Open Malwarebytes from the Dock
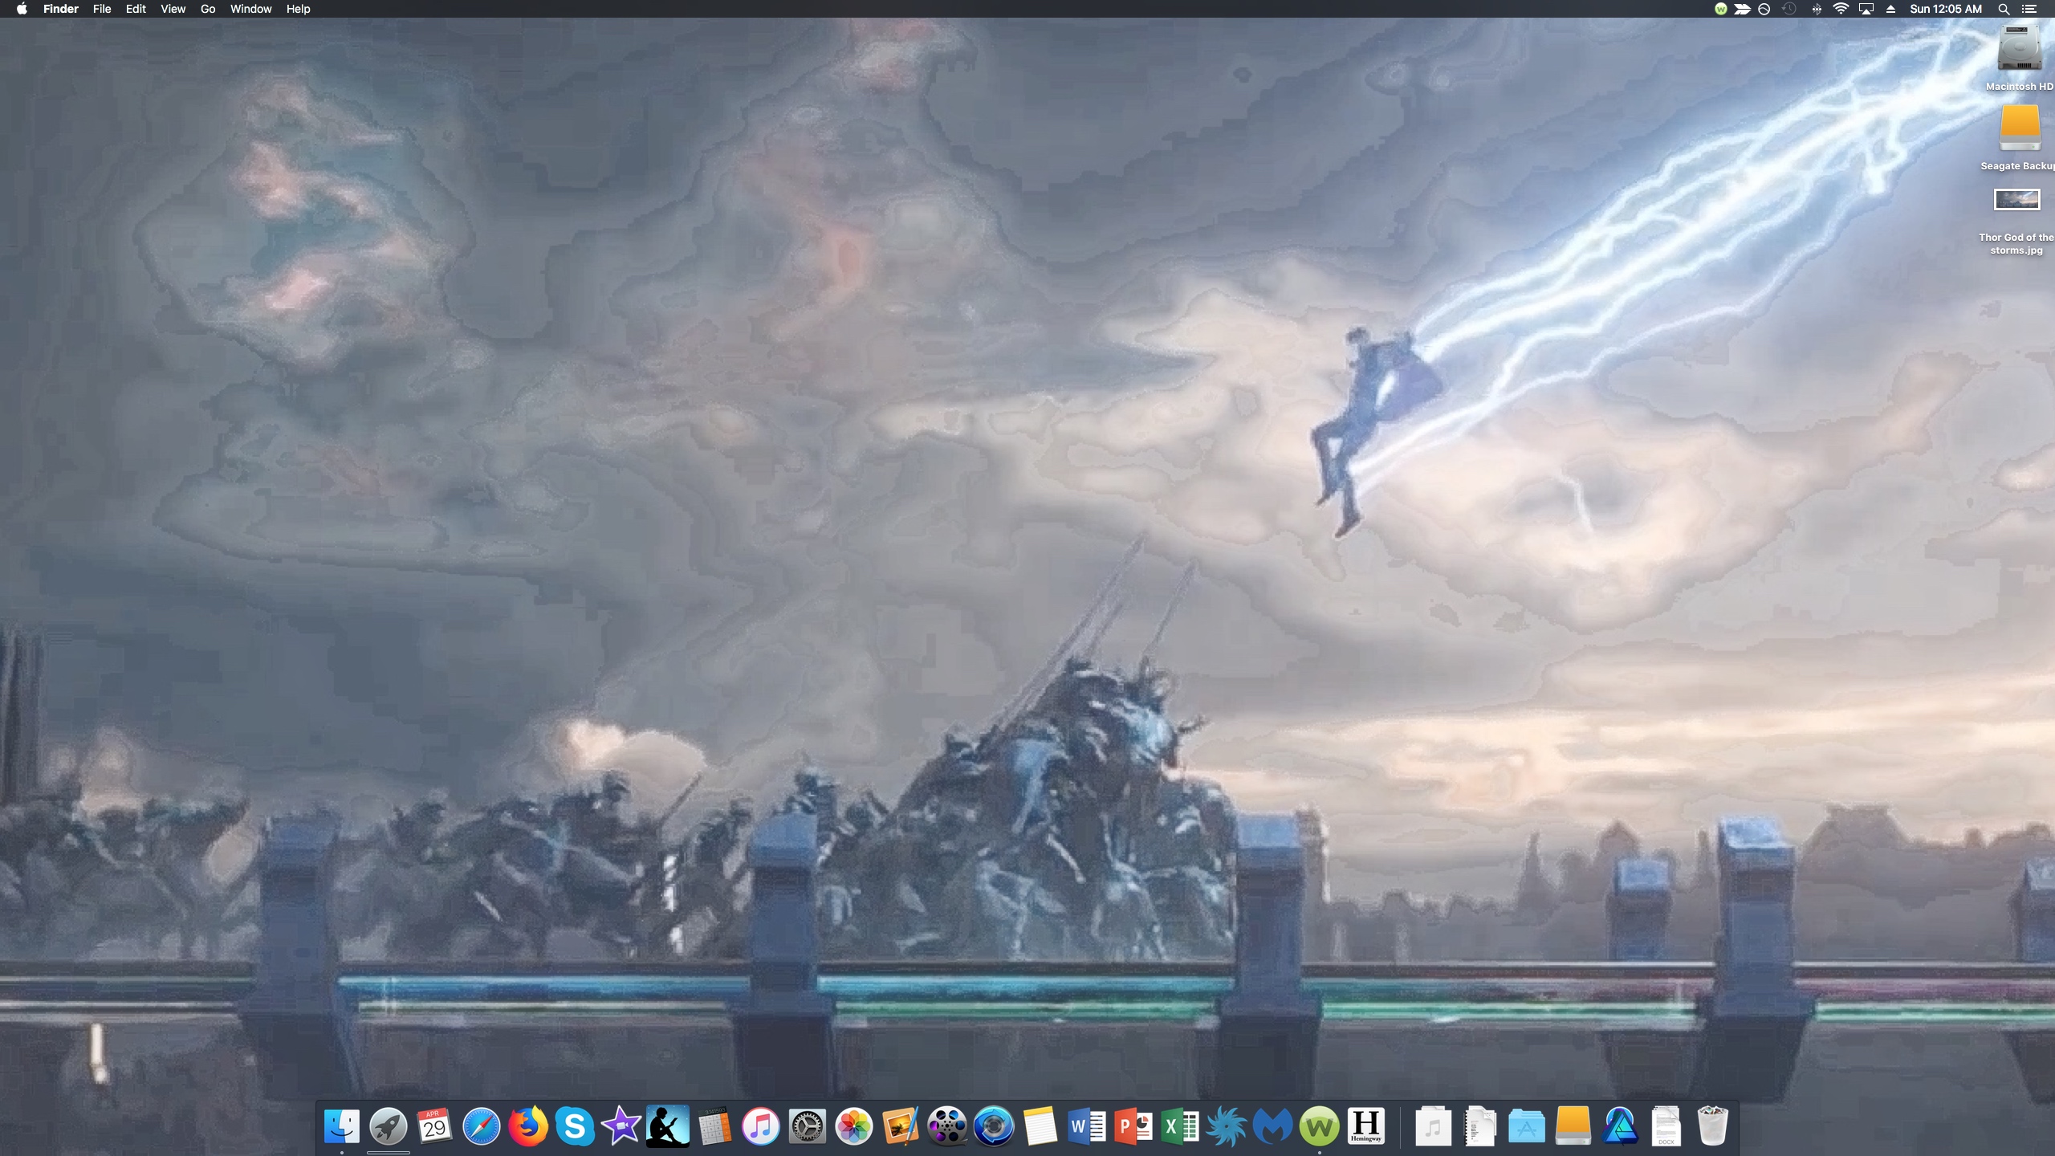Viewport: 2055px width, 1156px height. (1272, 1126)
